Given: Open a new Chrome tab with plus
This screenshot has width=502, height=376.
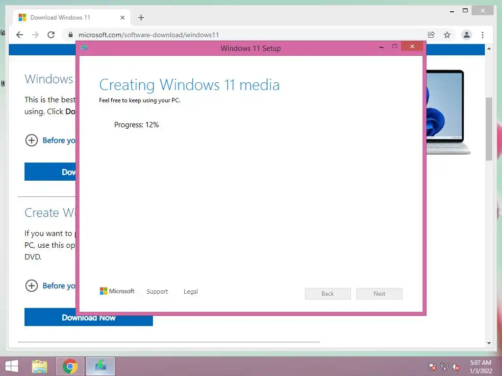Looking at the screenshot, I should pyautogui.click(x=141, y=18).
